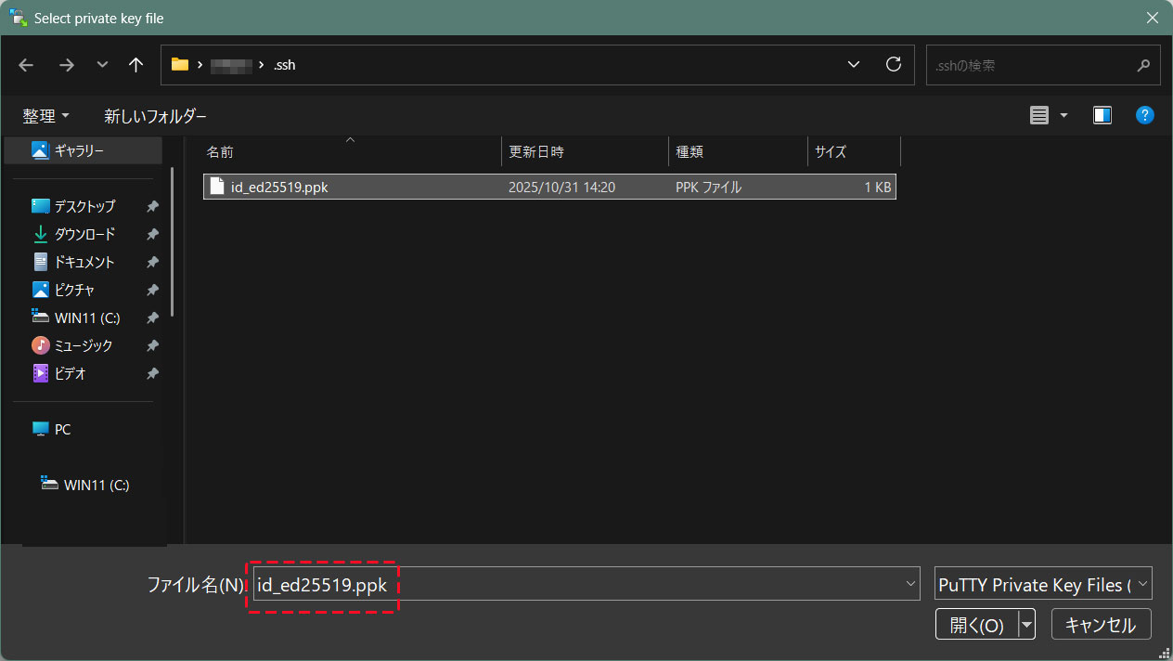Click the Forward navigation arrow
The height and width of the screenshot is (661, 1173).
[x=66, y=65]
